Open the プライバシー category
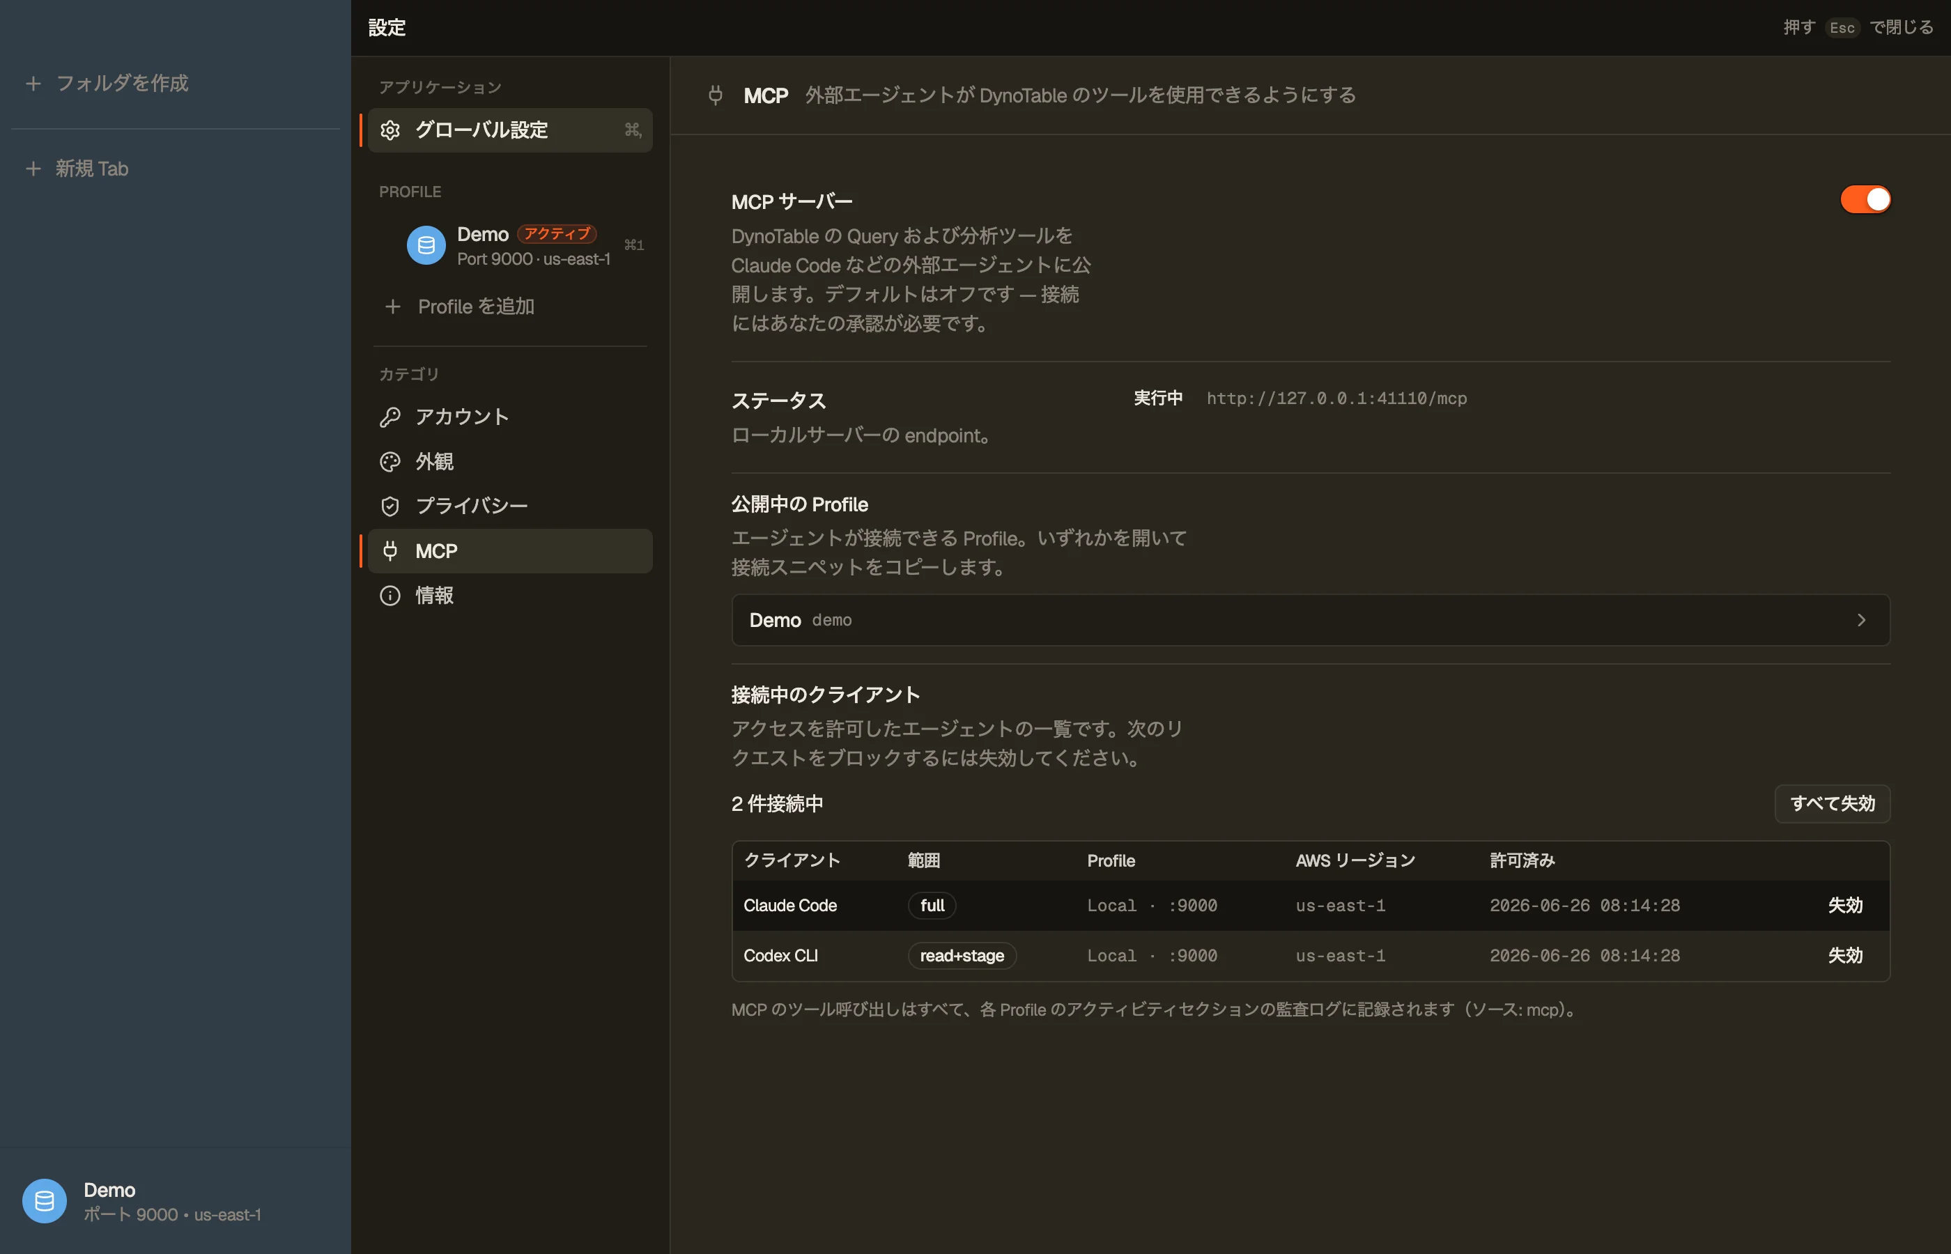The width and height of the screenshot is (1951, 1254). (510, 506)
